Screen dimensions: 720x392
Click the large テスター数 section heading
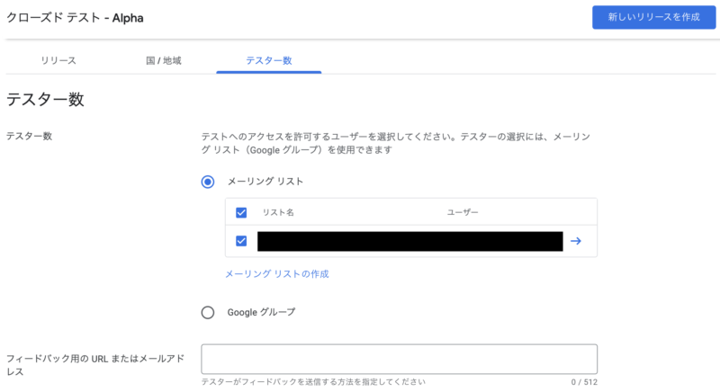point(46,100)
